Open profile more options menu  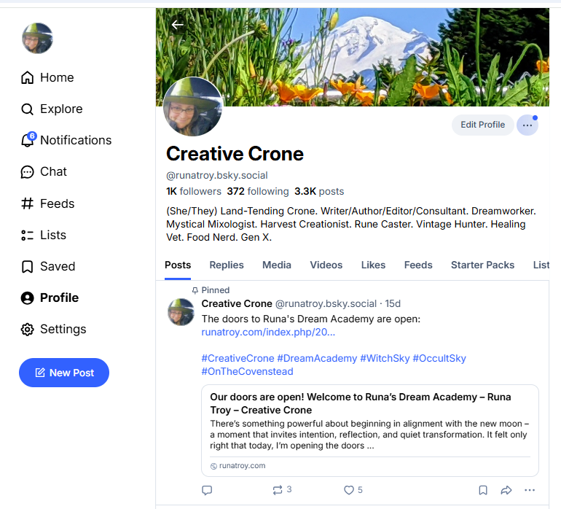(x=527, y=125)
